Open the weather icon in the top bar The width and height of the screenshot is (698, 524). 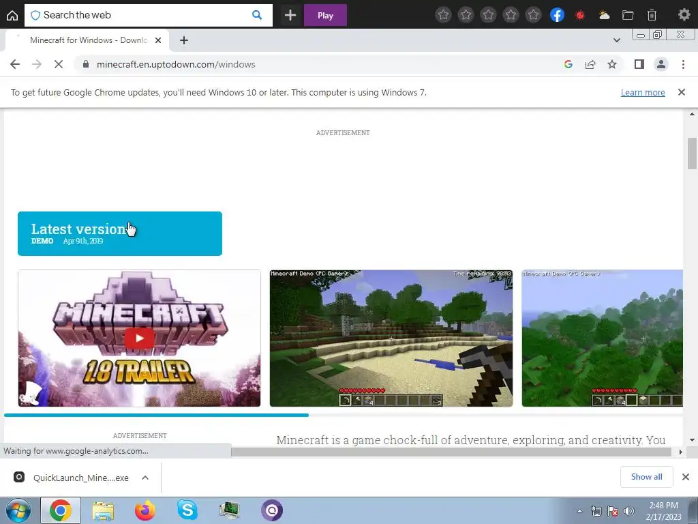pos(604,15)
